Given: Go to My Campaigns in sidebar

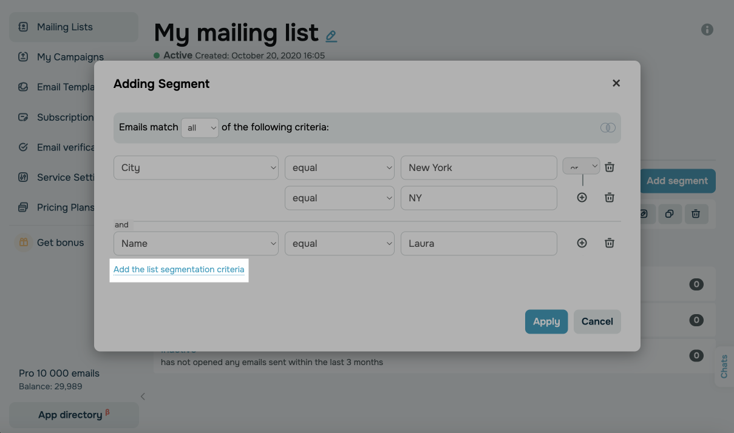Looking at the screenshot, I should tap(70, 57).
